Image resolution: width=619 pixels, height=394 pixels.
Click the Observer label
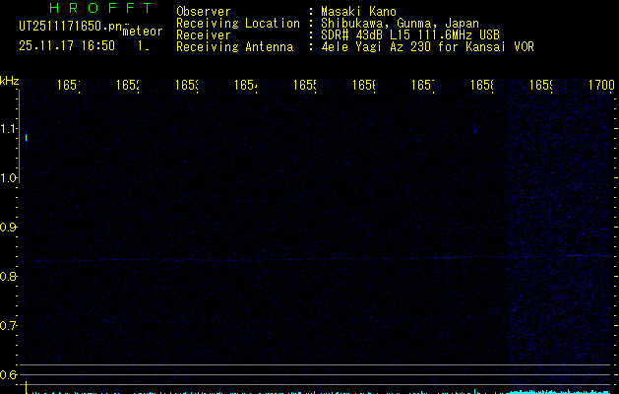(x=204, y=12)
